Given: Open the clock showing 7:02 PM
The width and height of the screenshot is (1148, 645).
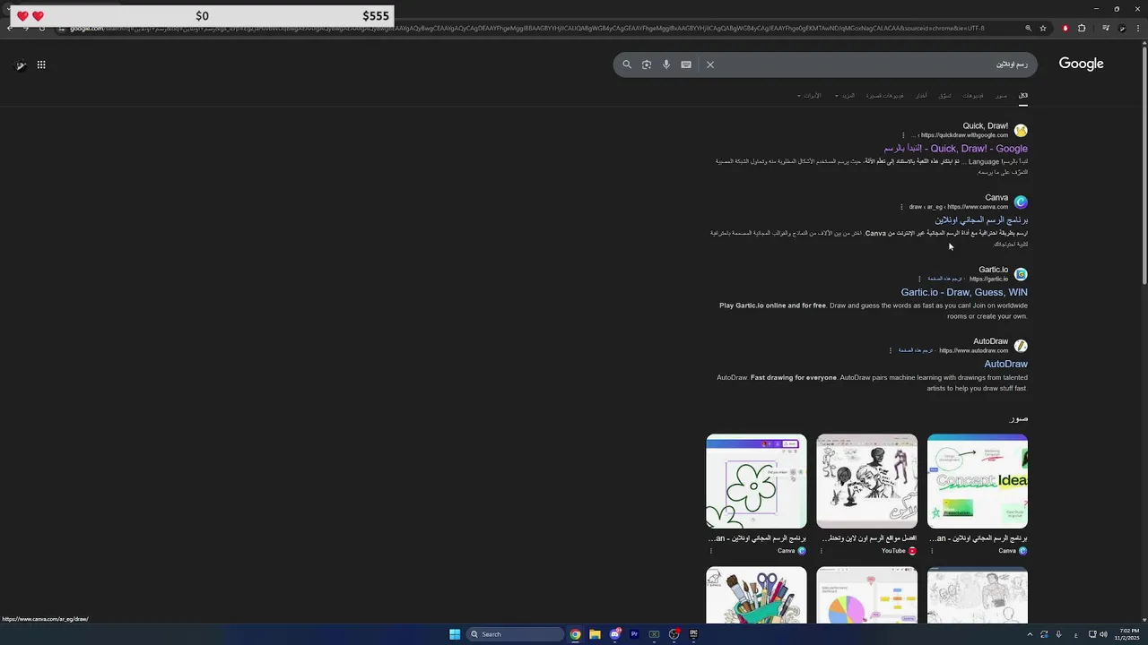Looking at the screenshot, I should tap(1128, 634).
